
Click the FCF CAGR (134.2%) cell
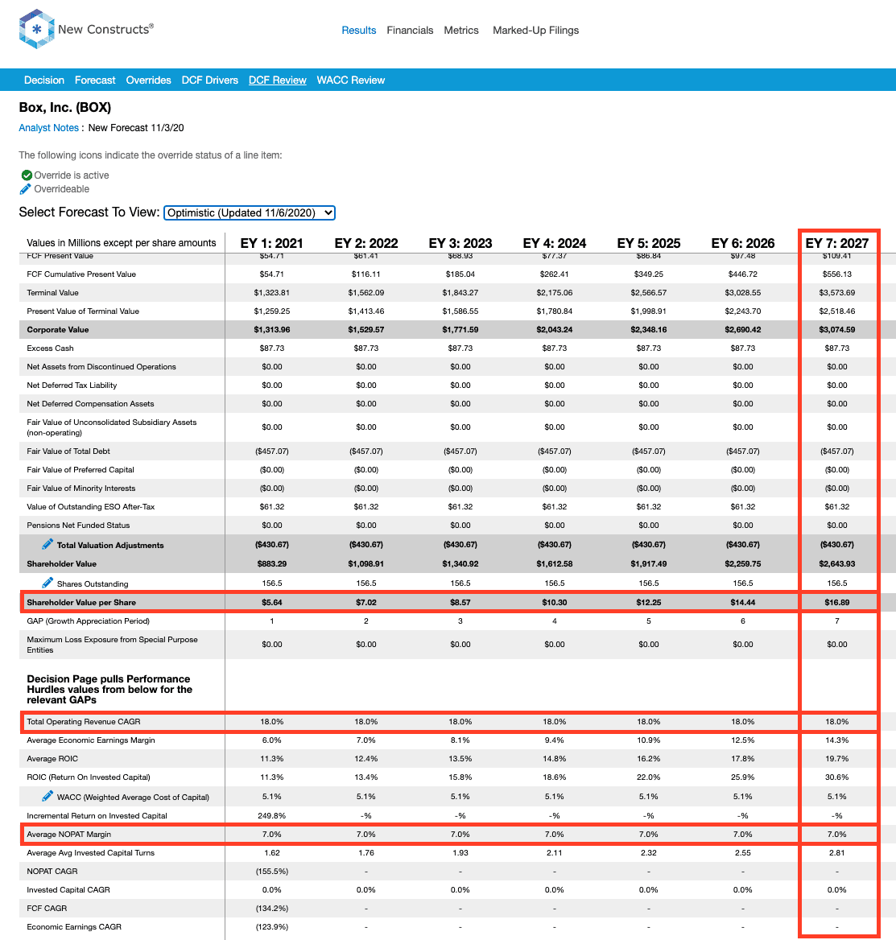tap(271, 909)
